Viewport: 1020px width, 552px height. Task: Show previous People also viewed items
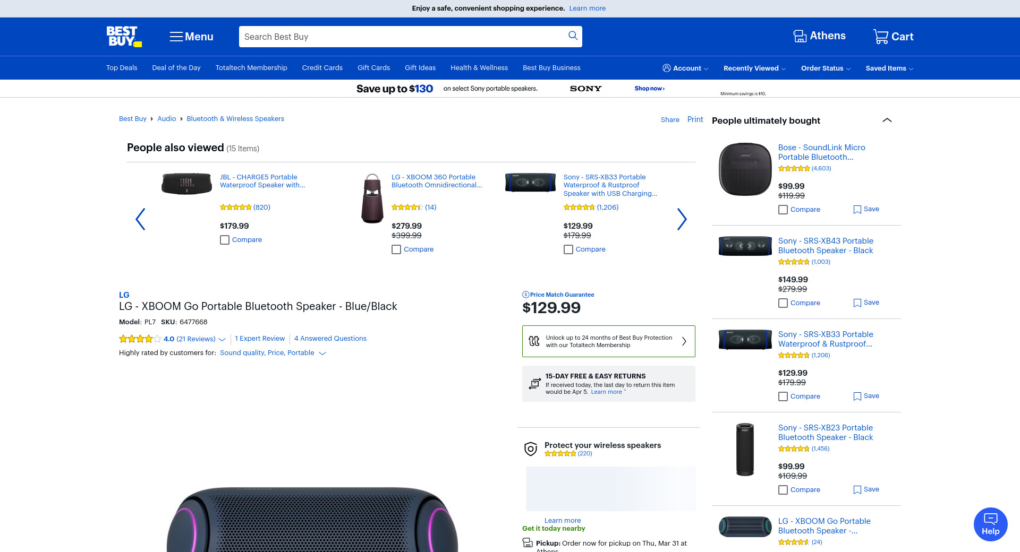140,219
